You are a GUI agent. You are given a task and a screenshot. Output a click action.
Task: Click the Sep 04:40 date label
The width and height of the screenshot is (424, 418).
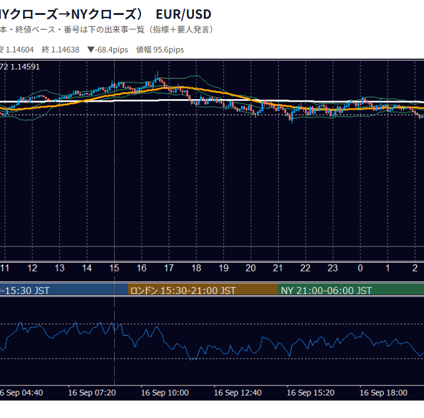click(x=21, y=392)
